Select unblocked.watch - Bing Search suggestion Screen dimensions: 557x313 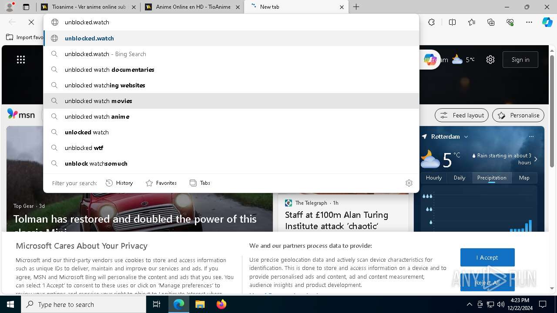tap(232, 54)
